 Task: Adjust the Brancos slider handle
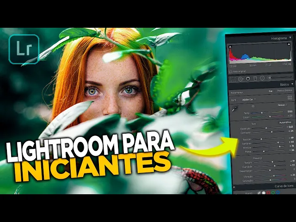point(280,146)
